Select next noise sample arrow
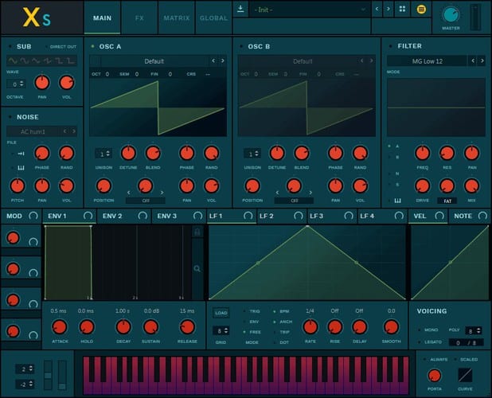 74,131
